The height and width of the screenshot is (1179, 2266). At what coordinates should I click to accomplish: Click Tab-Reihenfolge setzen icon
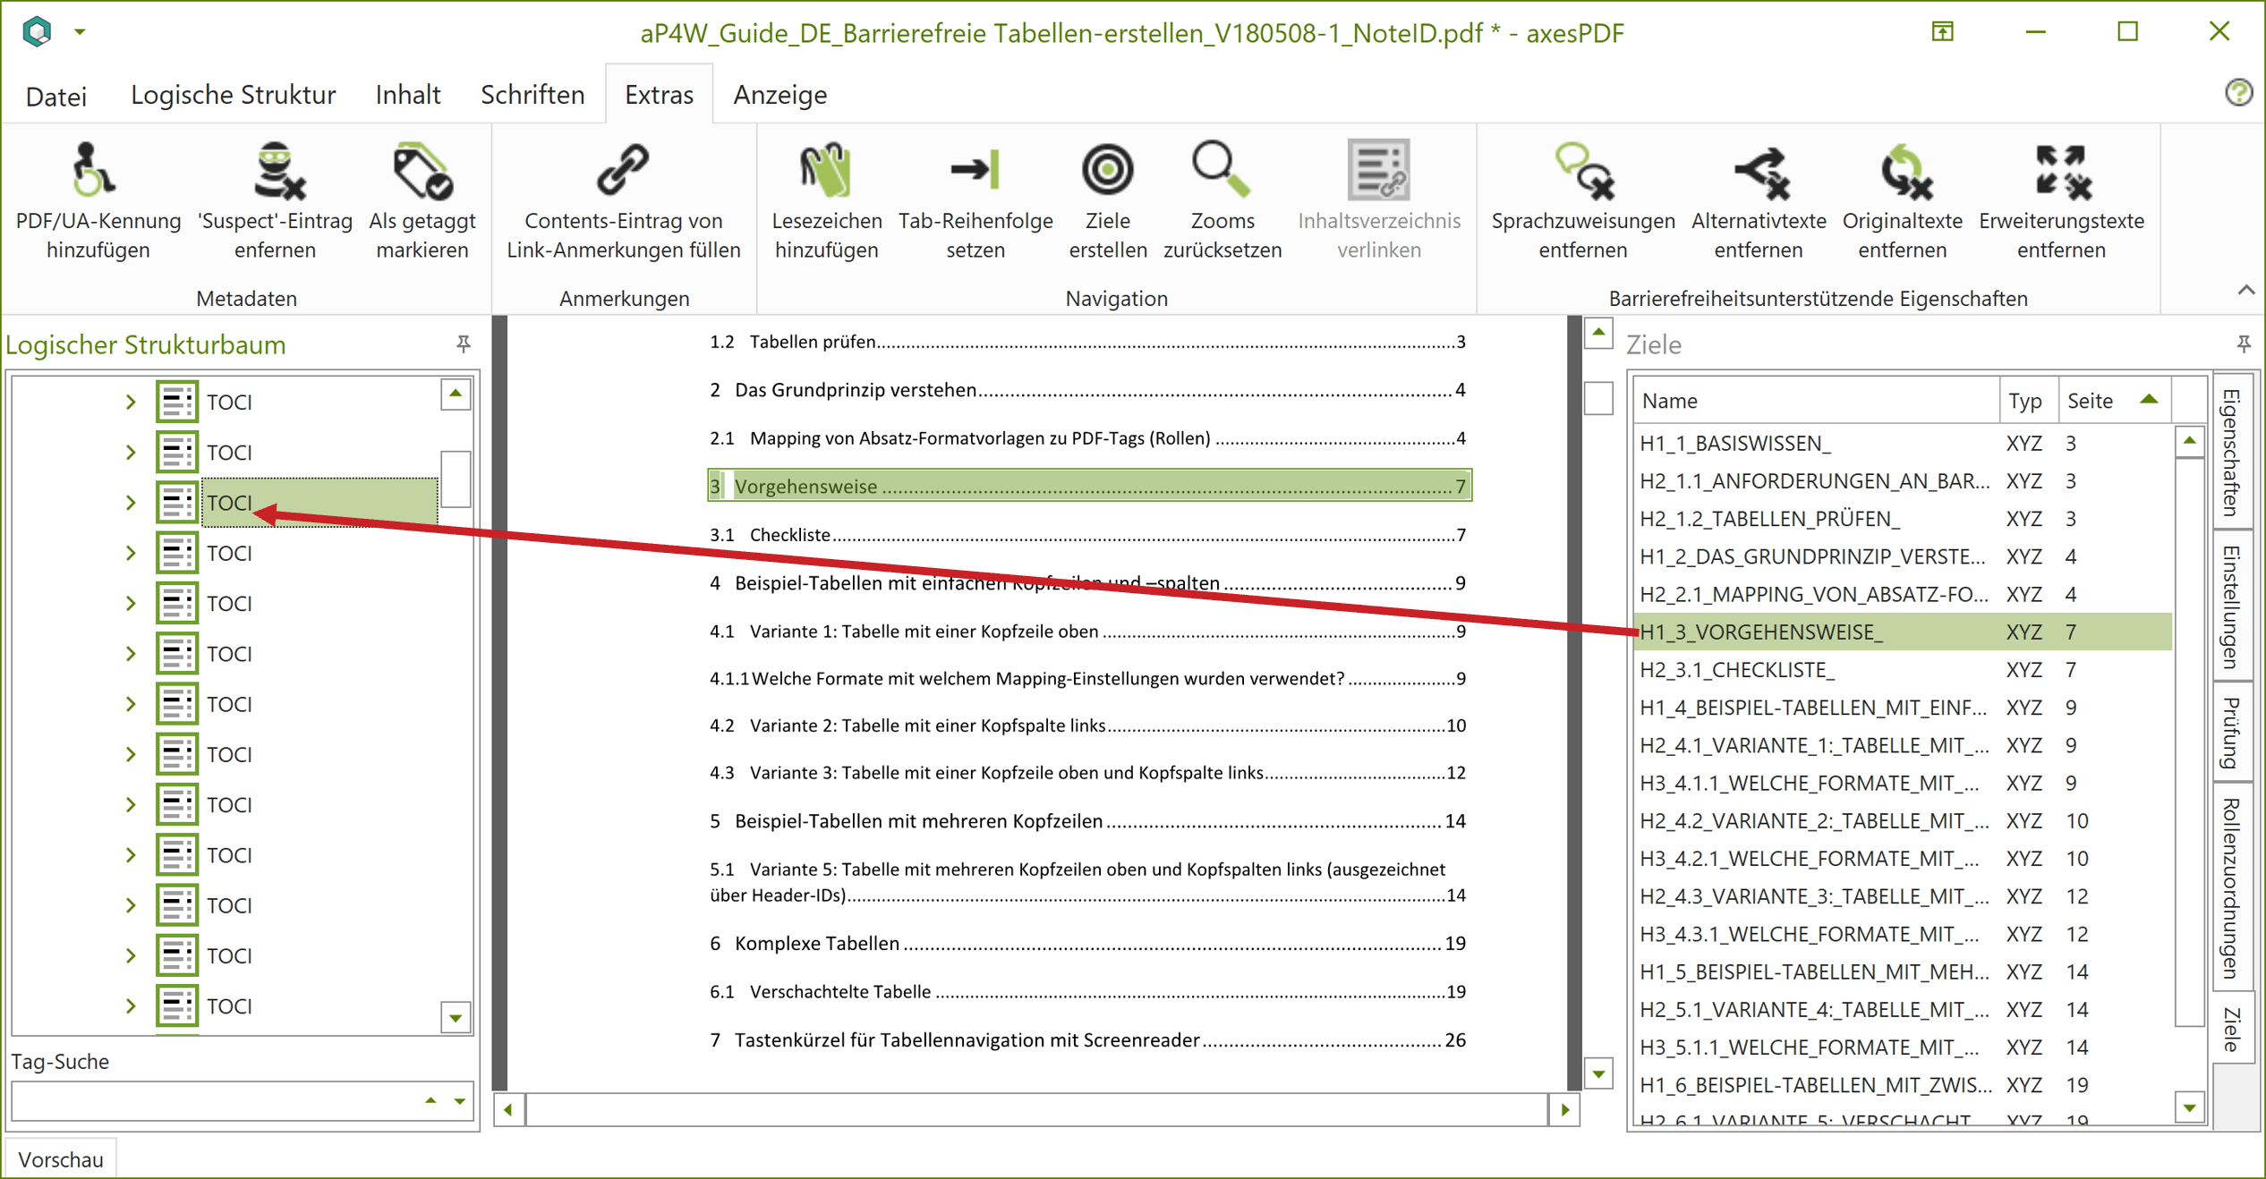point(975,169)
